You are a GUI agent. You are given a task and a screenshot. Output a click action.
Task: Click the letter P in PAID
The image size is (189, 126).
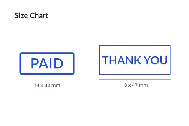coord(35,63)
